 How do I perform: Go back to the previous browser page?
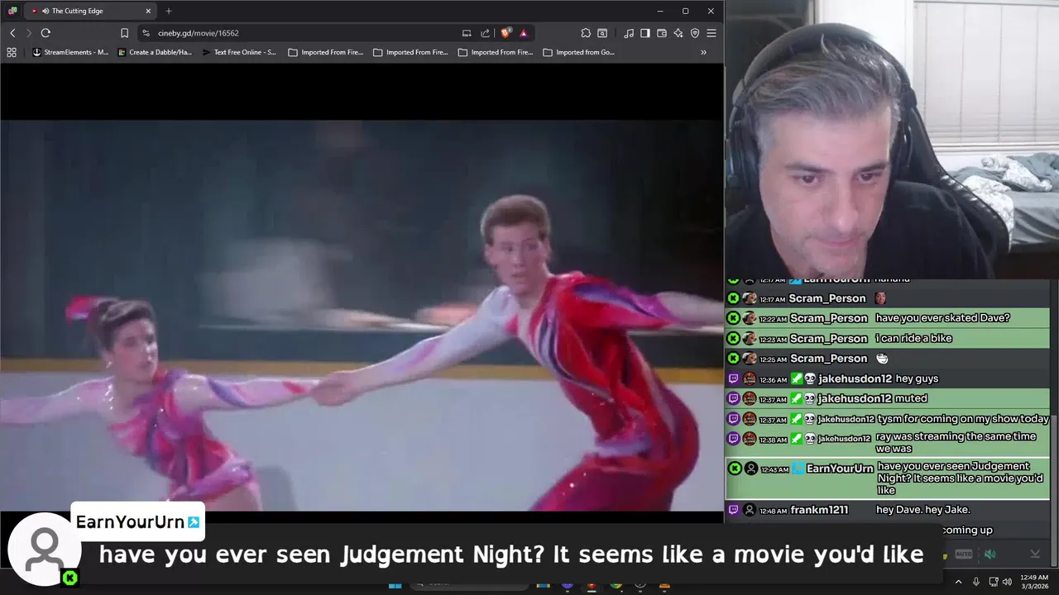coord(12,33)
